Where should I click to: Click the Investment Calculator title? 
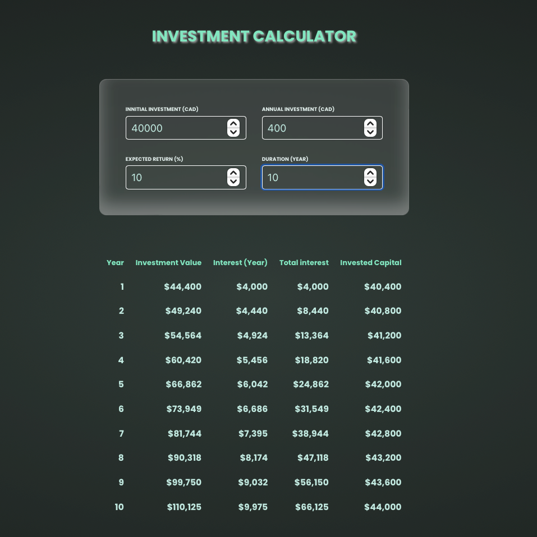tap(254, 36)
